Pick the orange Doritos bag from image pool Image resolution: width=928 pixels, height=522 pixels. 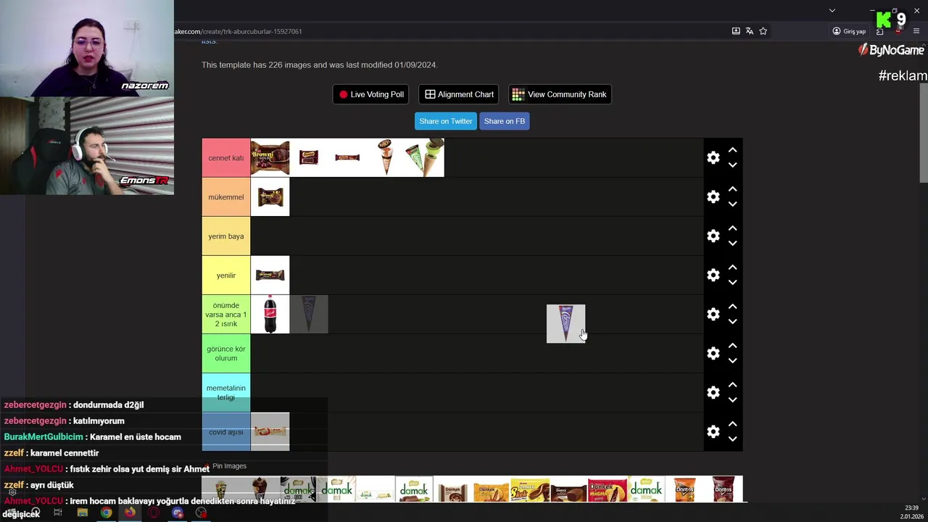pos(684,489)
